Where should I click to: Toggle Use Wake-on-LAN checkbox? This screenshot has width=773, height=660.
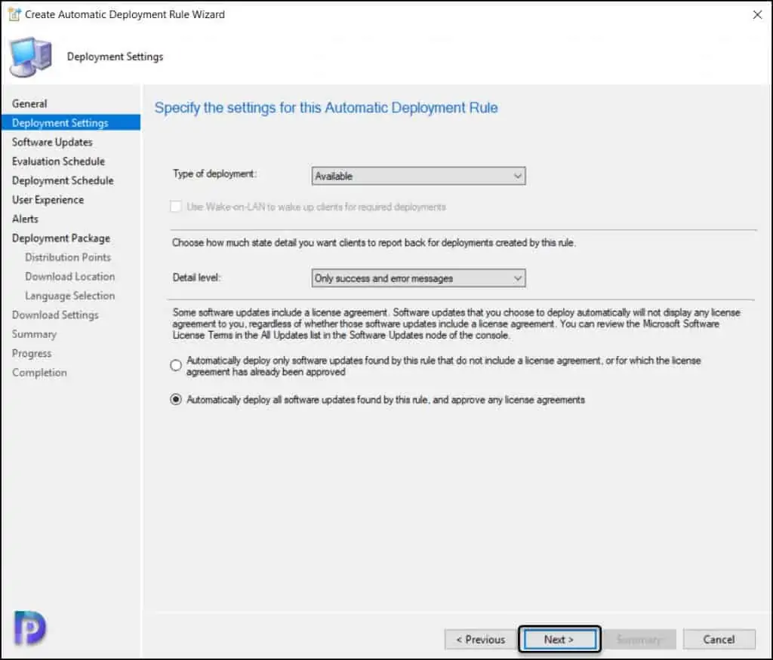[176, 207]
